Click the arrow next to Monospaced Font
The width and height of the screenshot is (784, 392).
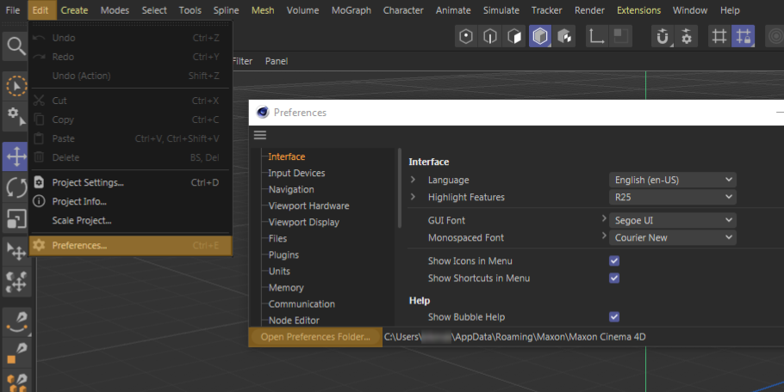click(603, 236)
